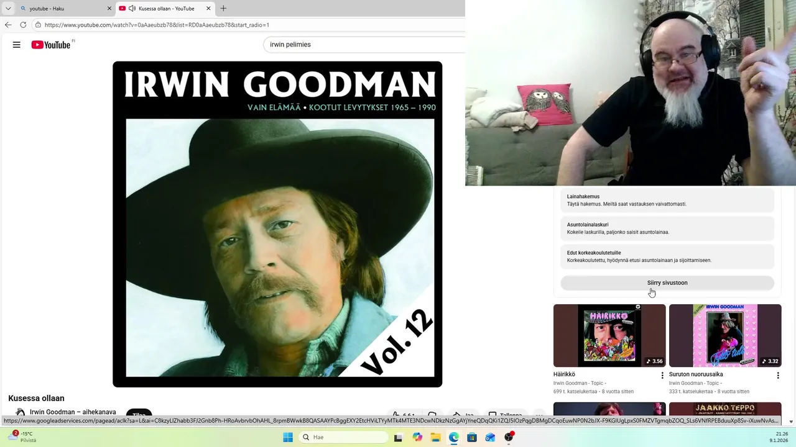Open the 'Häirikkö' video thumbnail
The height and width of the screenshot is (447, 796).
point(609,335)
